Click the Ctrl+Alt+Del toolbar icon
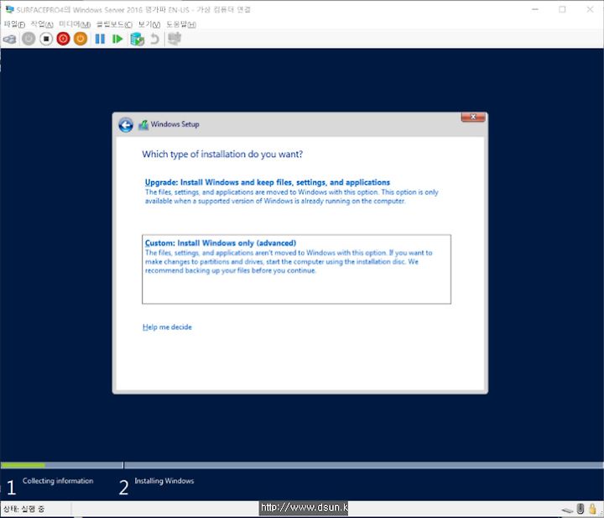The height and width of the screenshot is (518, 604). coord(9,39)
